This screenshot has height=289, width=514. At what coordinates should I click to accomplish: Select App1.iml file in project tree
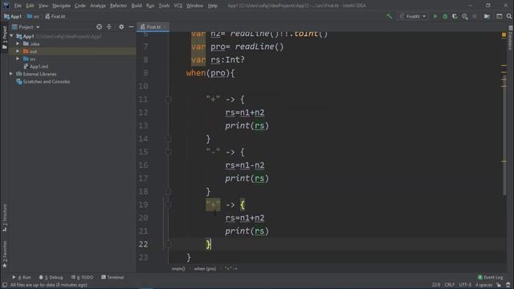[35, 66]
